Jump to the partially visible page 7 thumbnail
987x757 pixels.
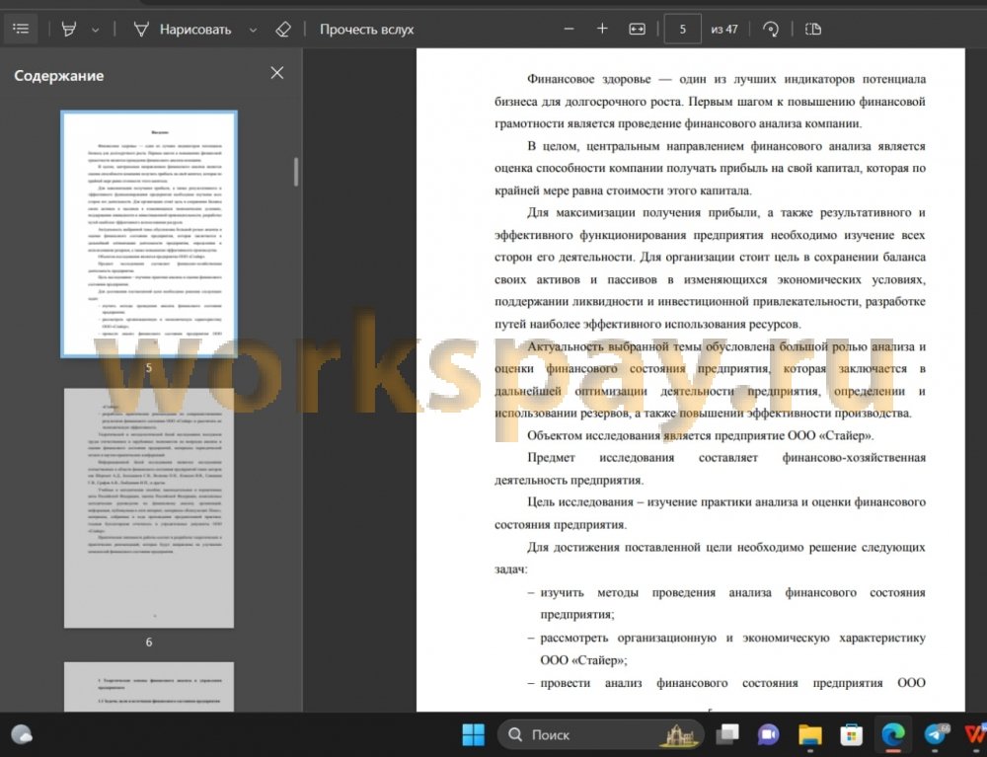click(149, 687)
